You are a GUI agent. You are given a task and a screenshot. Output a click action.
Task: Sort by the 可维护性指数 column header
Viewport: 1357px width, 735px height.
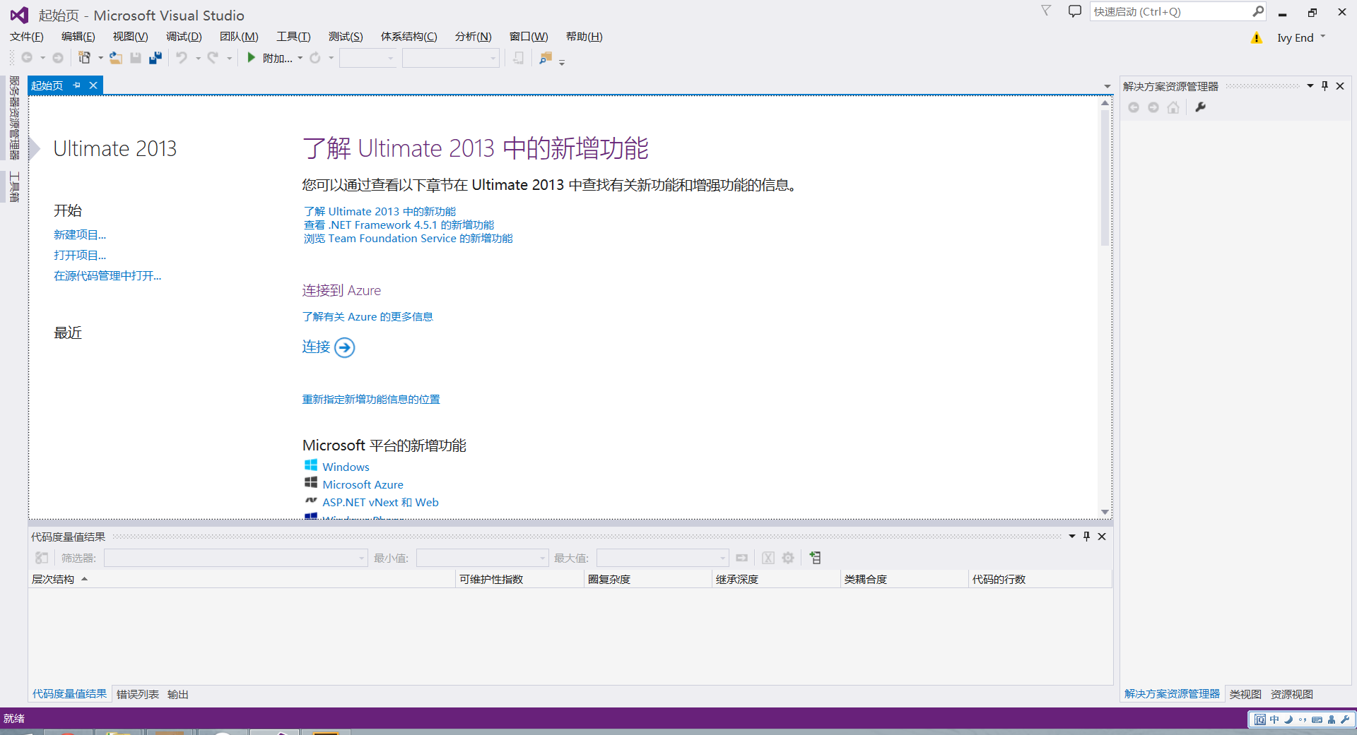pyautogui.click(x=519, y=580)
